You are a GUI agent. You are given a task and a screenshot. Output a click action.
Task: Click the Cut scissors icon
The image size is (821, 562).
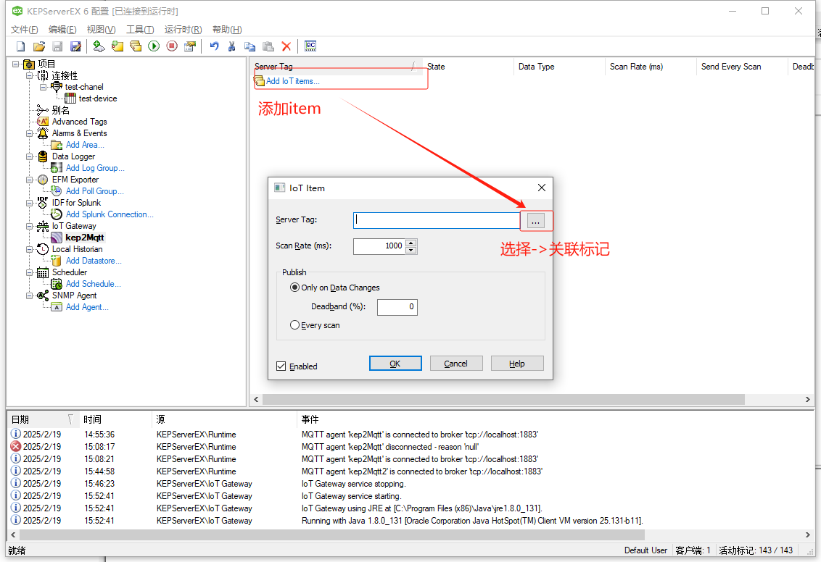pyautogui.click(x=232, y=46)
